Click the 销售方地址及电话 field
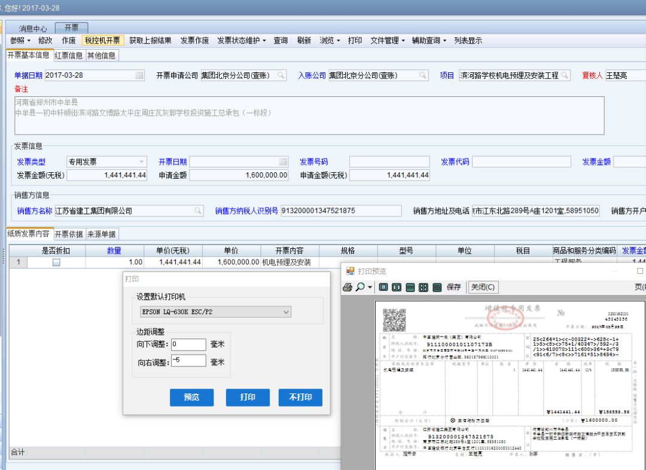Image resolution: width=646 pixels, height=470 pixels. [x=535, y=211]
